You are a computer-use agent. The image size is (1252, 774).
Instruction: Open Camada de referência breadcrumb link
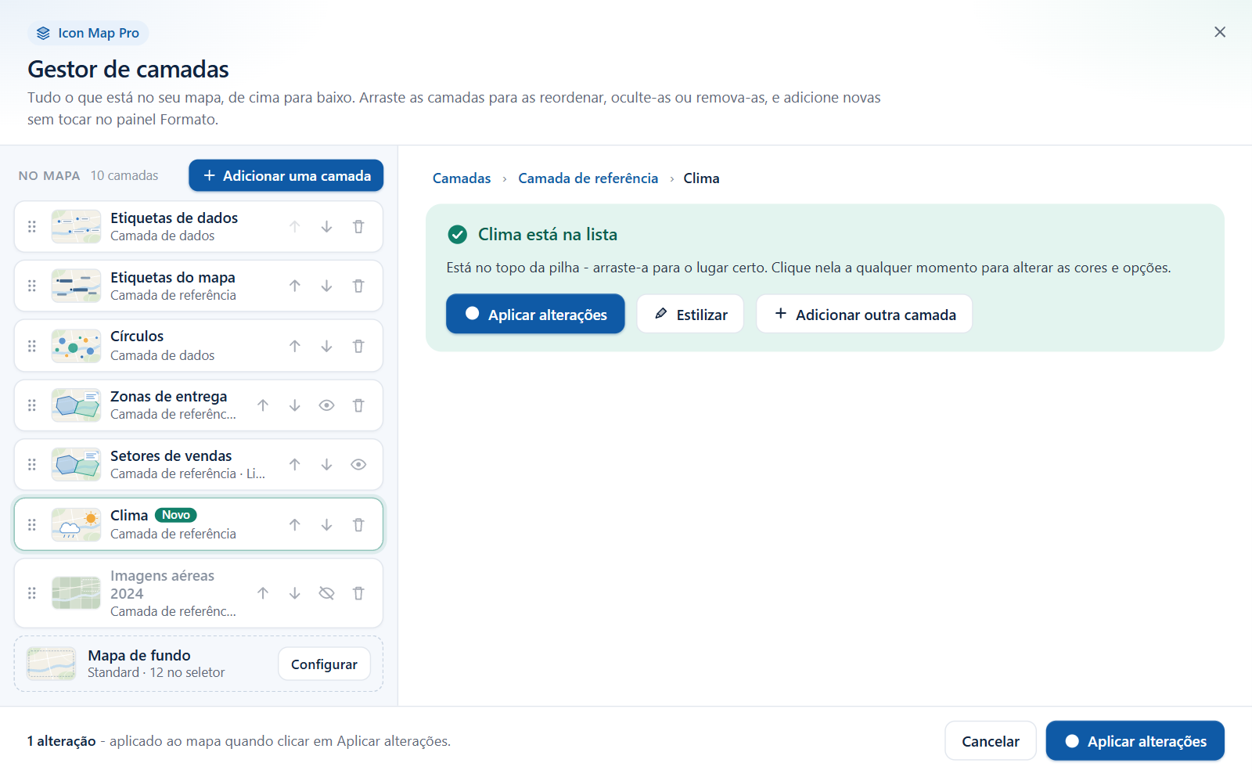pos(588,178)
